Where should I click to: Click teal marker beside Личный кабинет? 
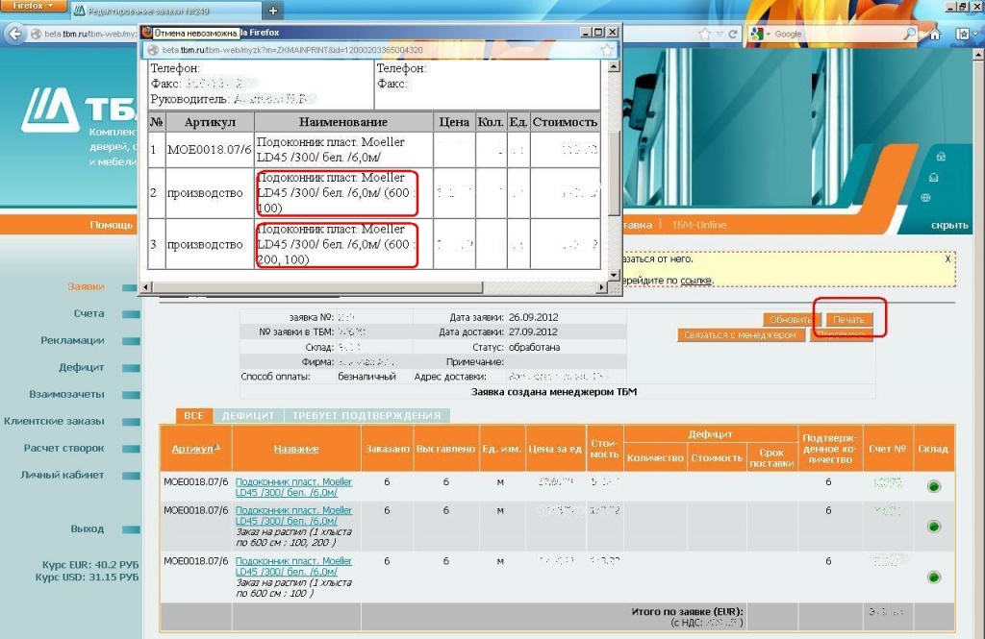pos(131,477)
